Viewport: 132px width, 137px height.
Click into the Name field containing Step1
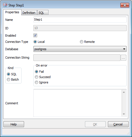(x=80, y=19)
